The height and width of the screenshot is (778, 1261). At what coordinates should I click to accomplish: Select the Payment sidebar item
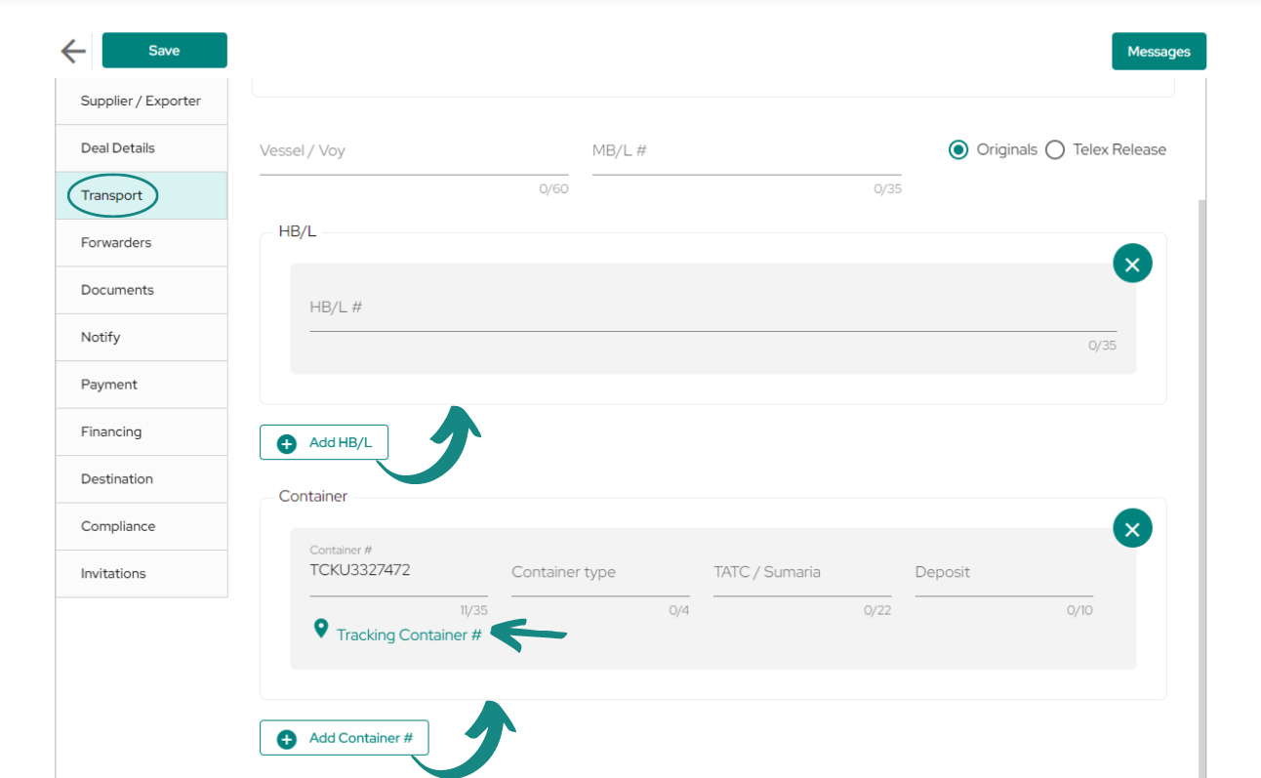(x=142, y=385)
